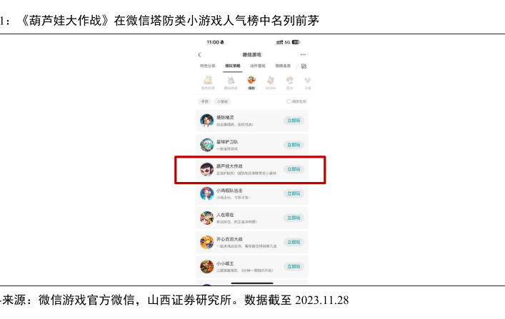505x319 pixels.
Task: Click 立即玩 for 葫芦娃大作战
Action: [294, 169]
